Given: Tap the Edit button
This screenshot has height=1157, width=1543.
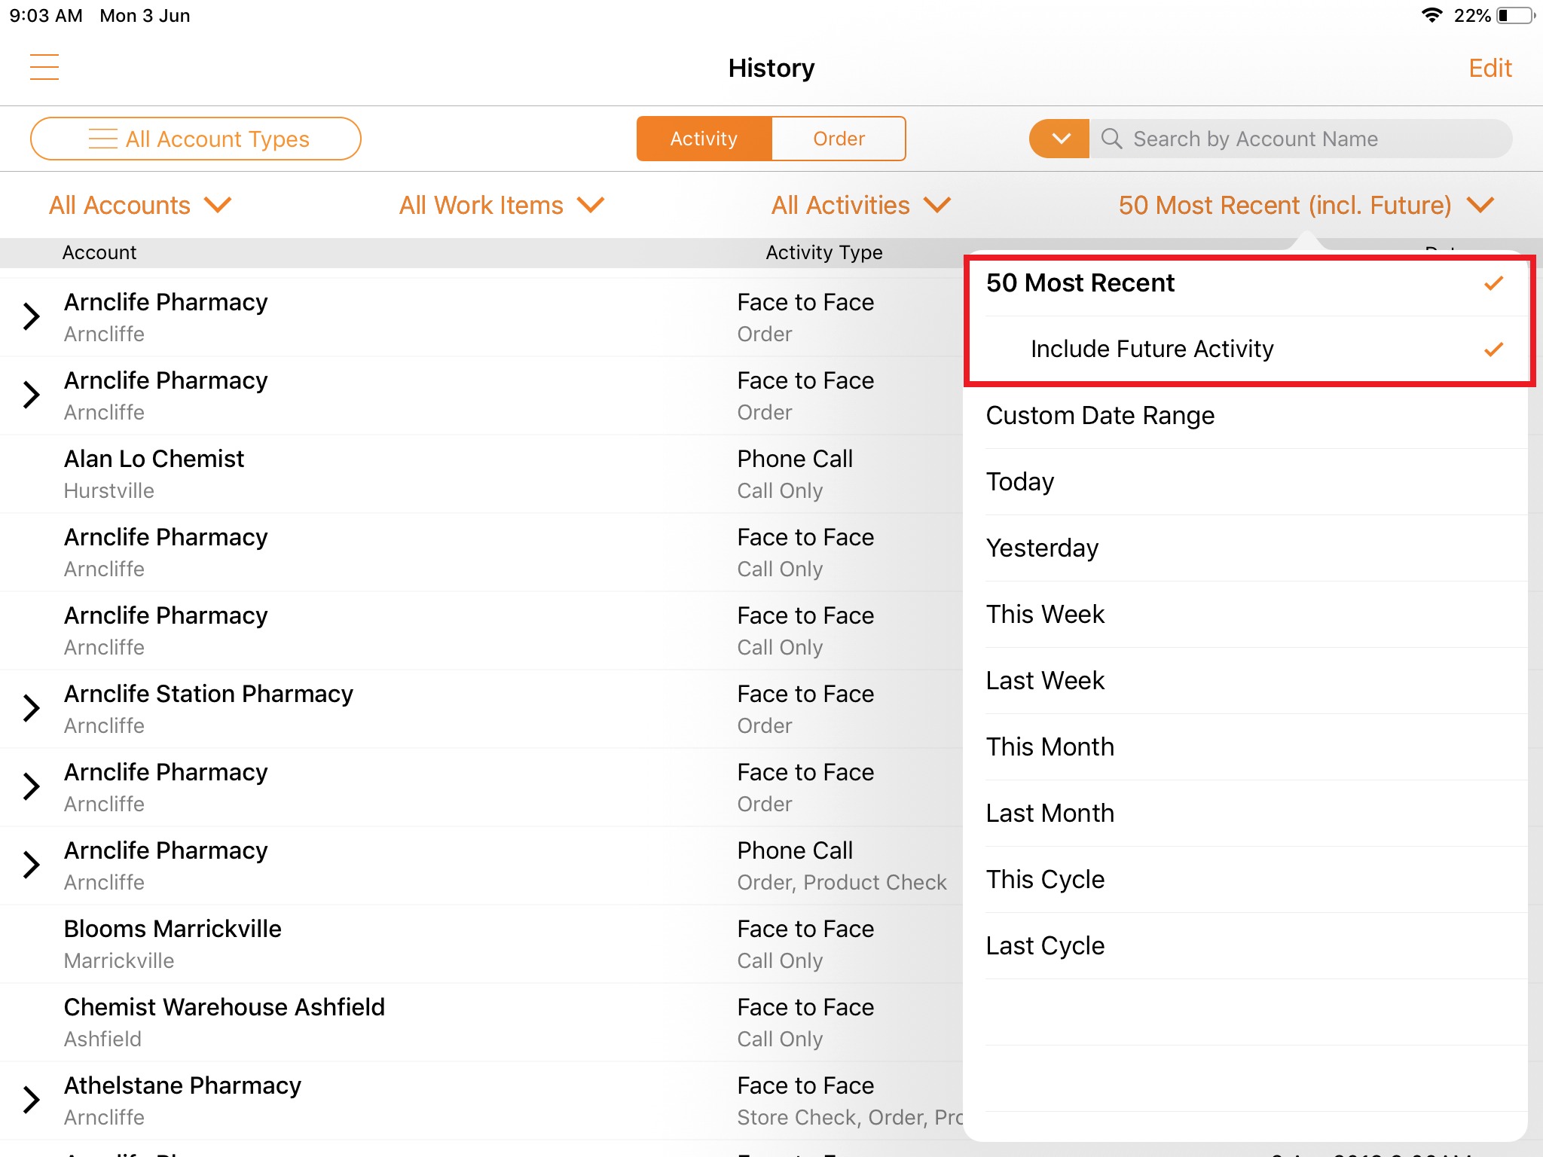Looking at the screenshot, I should tap(1490, 69).
